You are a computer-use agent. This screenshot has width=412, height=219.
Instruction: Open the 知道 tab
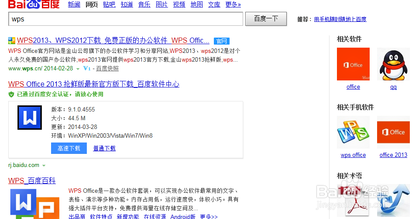(127, 4)
